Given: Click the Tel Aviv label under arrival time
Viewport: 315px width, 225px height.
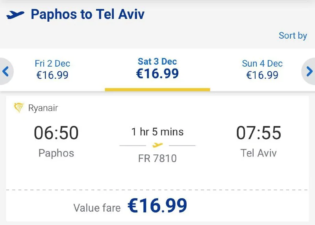Looking at the screenshot, I should pos(259,153).
